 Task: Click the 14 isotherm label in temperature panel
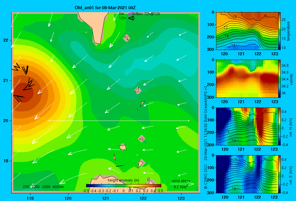coord(233,46)
